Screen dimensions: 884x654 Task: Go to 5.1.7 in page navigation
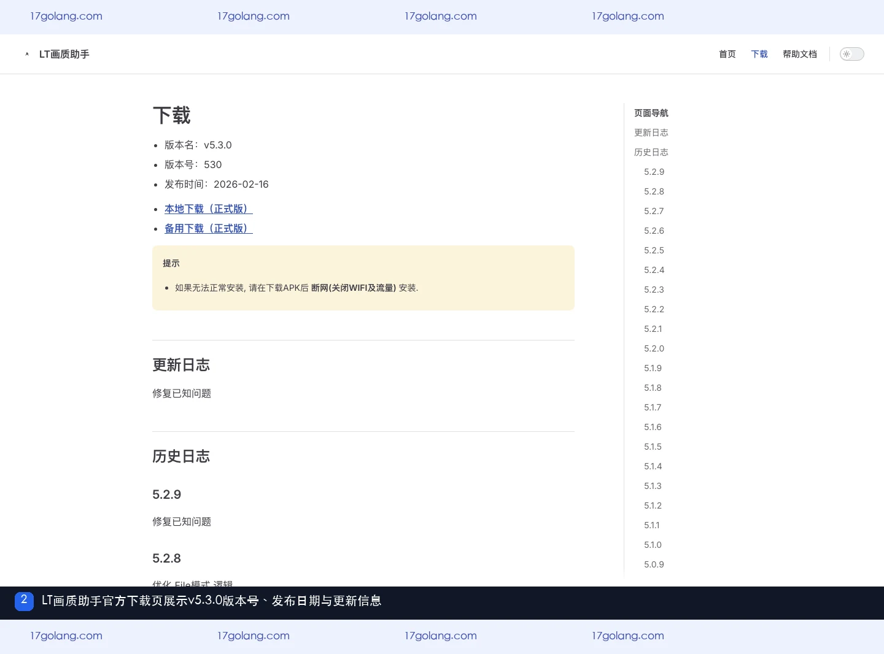click(653, 407)
